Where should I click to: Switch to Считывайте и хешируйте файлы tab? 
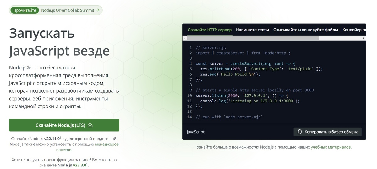coord(306,30)
